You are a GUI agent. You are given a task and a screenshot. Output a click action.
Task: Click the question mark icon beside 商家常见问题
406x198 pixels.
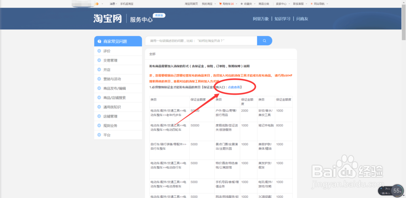(99, 41)
